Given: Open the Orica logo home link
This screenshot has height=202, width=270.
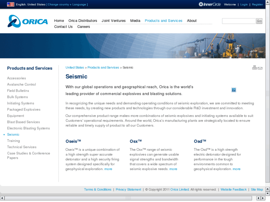Looking at the screenshot, I should (28, 21).
